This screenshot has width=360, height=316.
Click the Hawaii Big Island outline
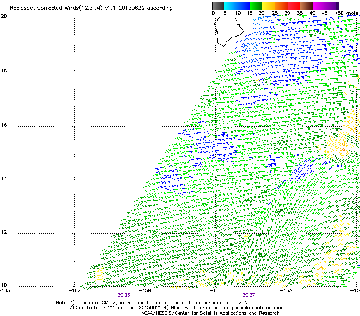click(x=228, y=32)
